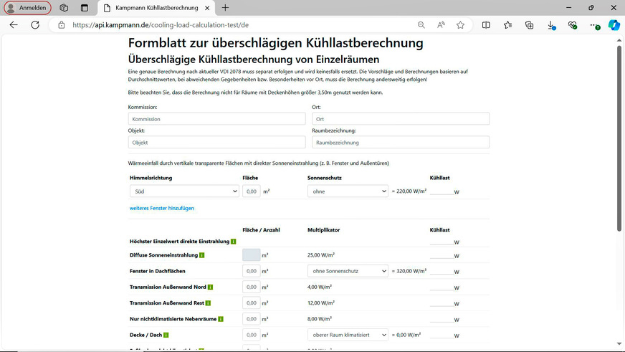Open the collections icon
Viewport: 625px width, 352px height.
coord(530,24)
